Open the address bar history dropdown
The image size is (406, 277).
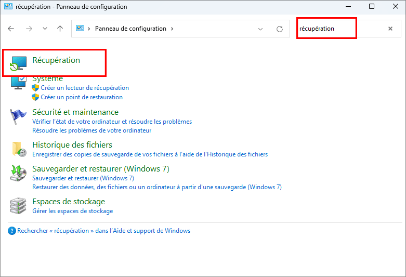260,29
